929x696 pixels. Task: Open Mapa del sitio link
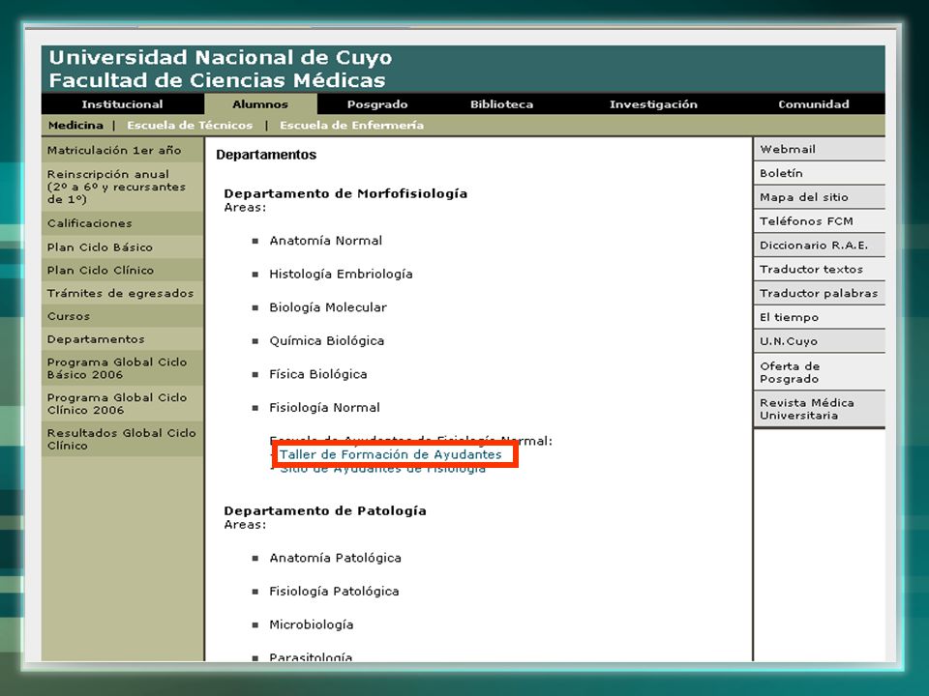(x=820, y=197)
